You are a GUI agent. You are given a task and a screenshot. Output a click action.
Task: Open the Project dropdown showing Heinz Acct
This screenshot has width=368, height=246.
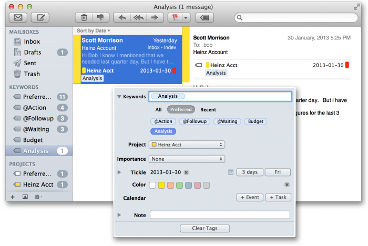(187, 145)
